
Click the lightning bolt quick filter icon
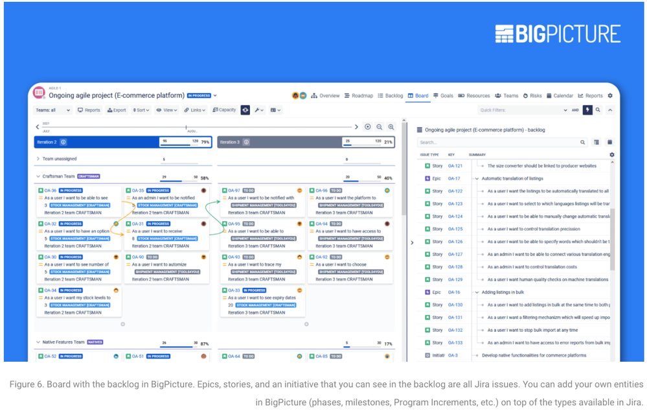[587, 110]
